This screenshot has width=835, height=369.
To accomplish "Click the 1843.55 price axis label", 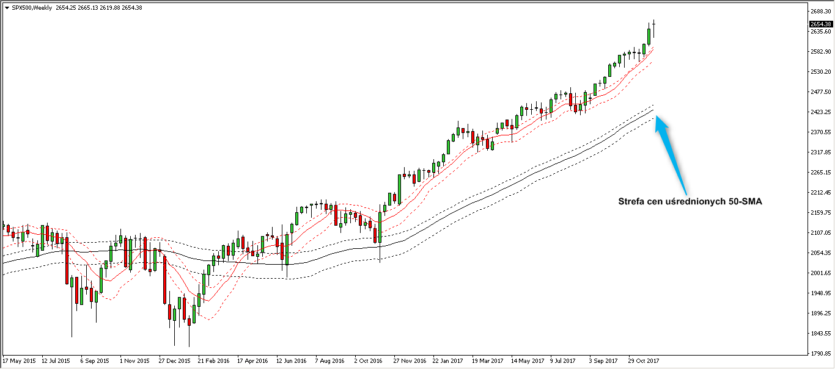I will [820, 334].
